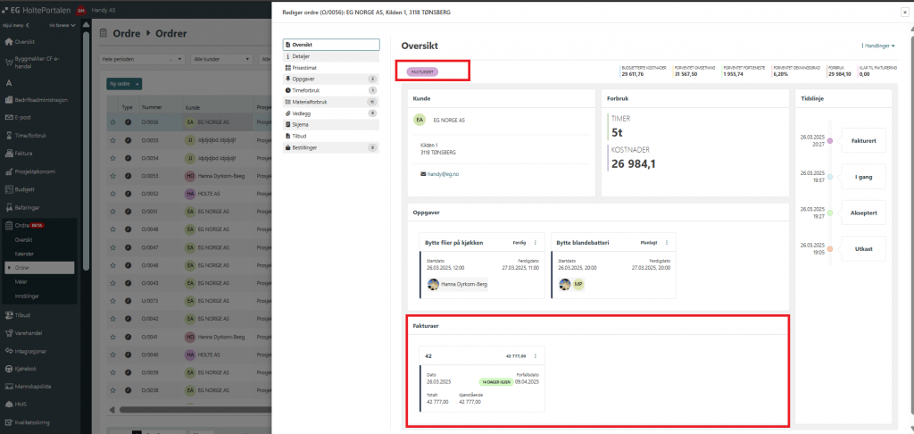
Task: Open the Alle kunder filter dropdown
Action: (220, 59)
